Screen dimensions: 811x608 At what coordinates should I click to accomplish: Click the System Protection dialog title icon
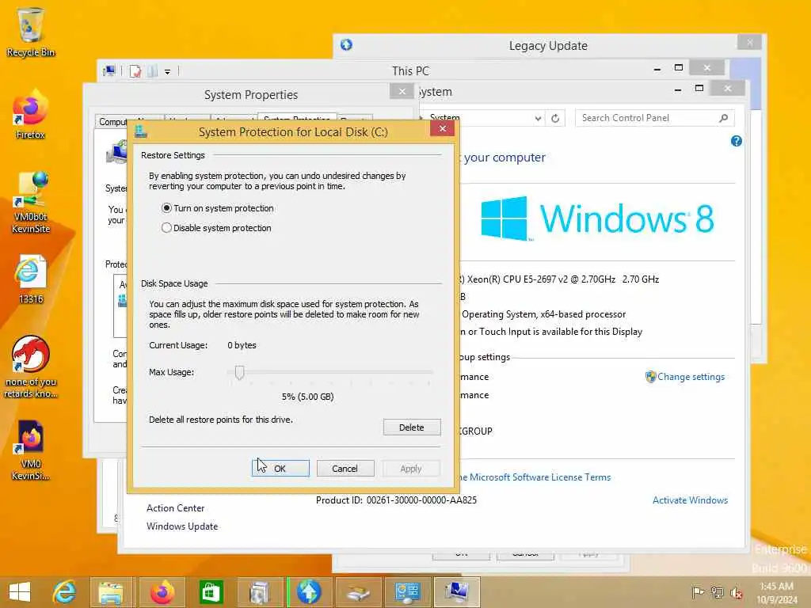pos(141,132)
